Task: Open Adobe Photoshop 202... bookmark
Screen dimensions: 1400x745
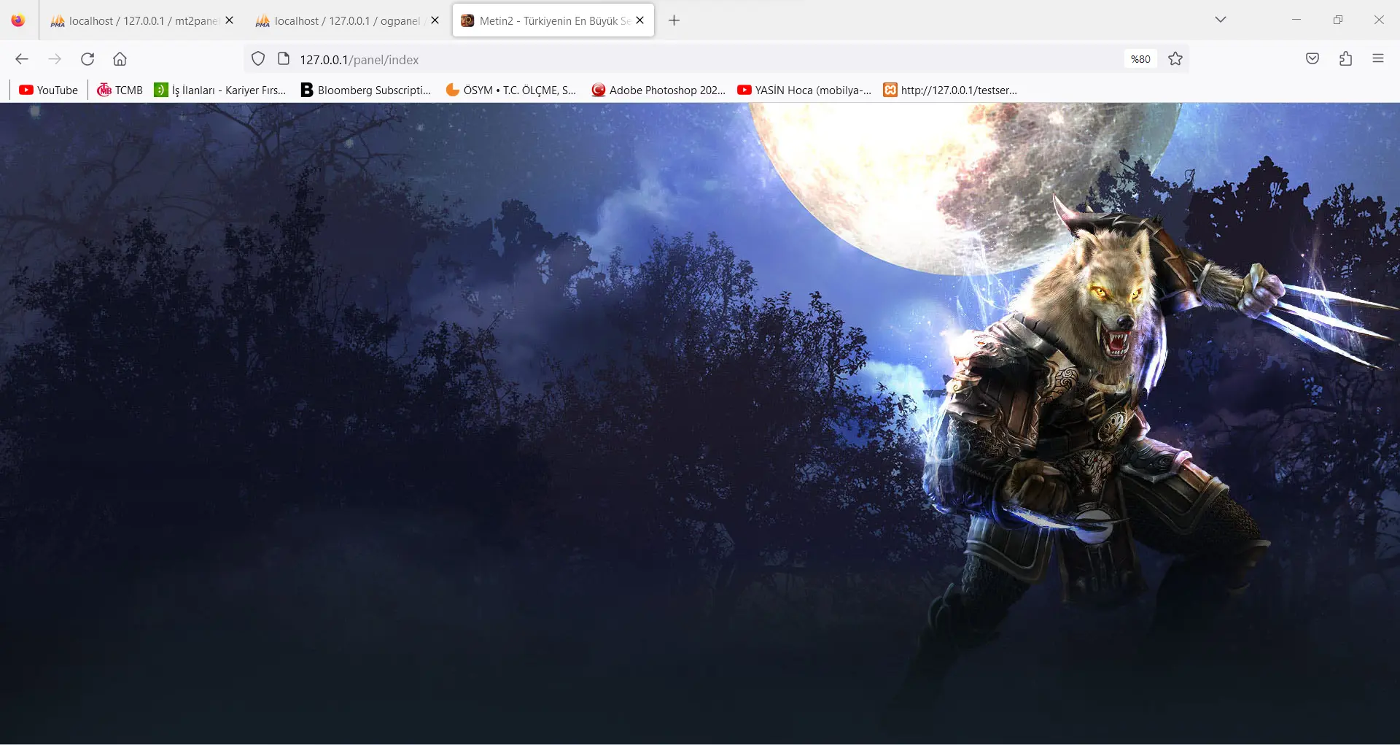Action: click(x=658, y=90)
